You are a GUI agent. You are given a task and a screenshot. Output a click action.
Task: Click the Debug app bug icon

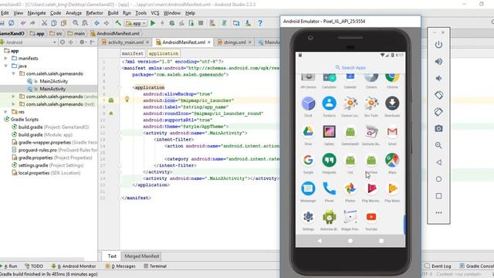(x=172, y=23)
